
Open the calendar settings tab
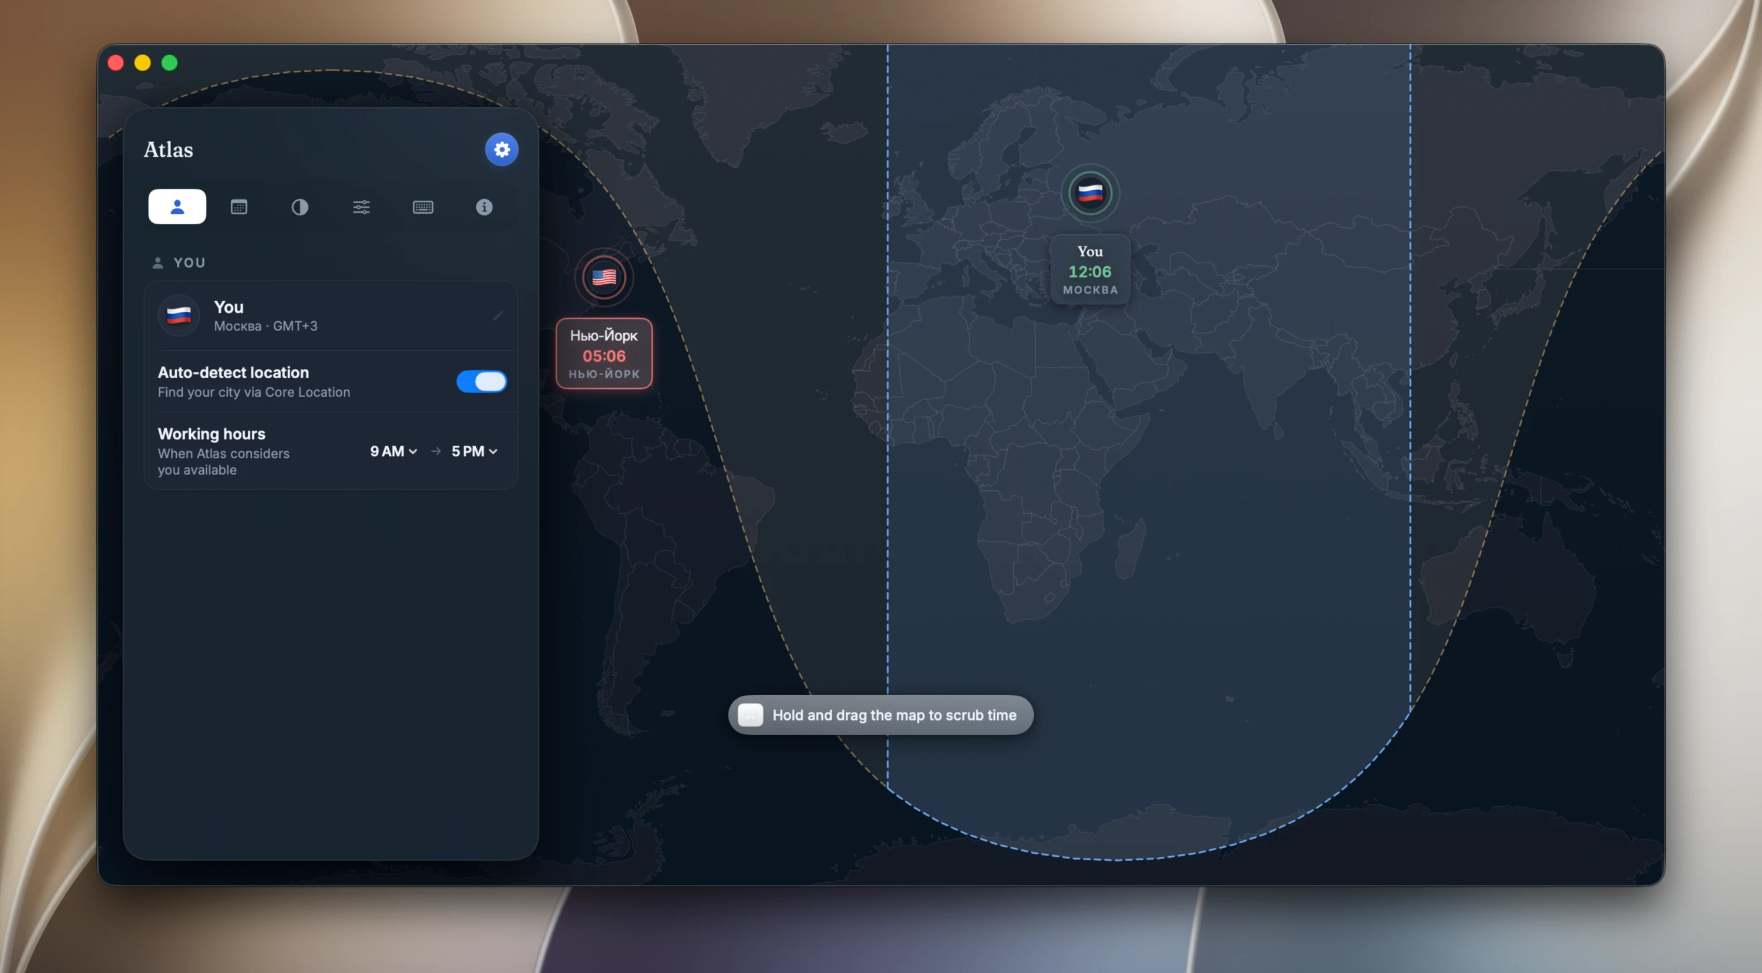tap(238, 207)
